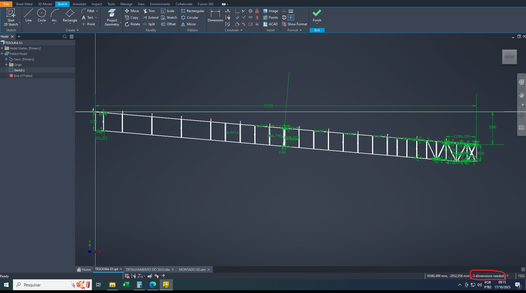
Task: Open the DETALHAMENTO DO SILO.idw document tab
Action: pos(148,269)
